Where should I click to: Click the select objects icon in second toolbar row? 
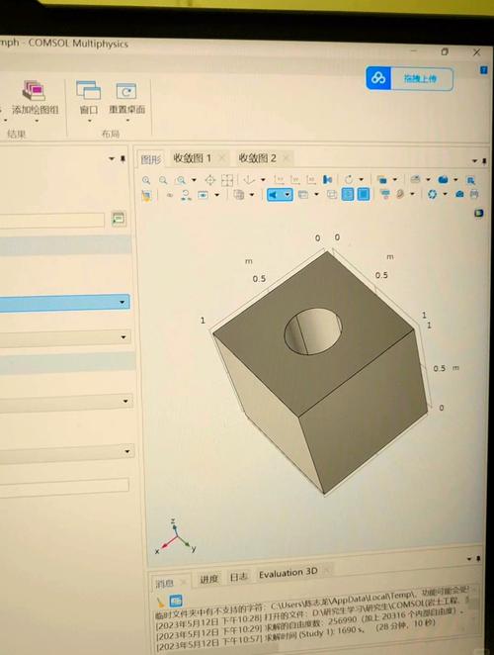click(146, 196)
